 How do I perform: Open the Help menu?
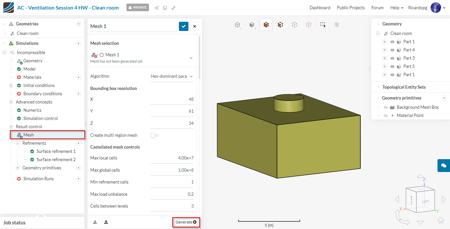point(397,8)
